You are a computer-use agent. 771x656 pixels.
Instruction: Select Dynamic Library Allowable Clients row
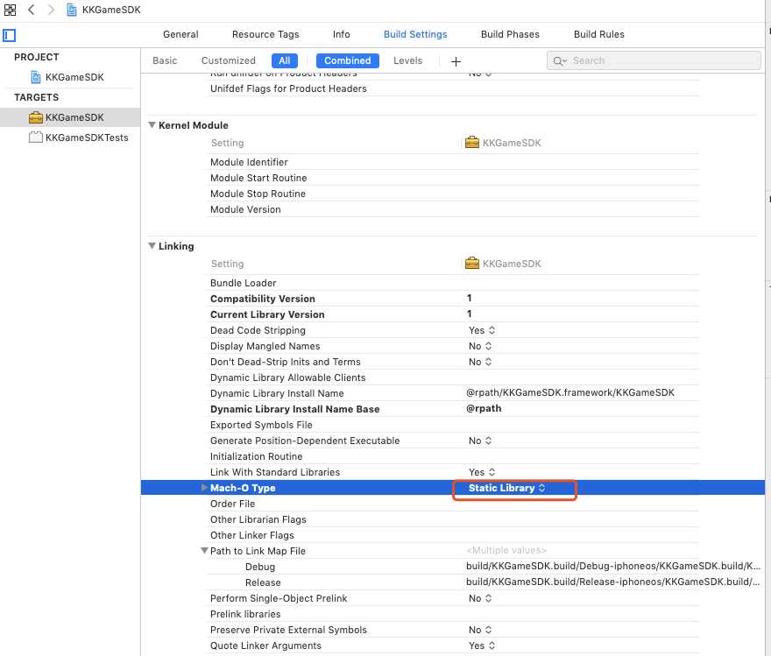[454, 377]
